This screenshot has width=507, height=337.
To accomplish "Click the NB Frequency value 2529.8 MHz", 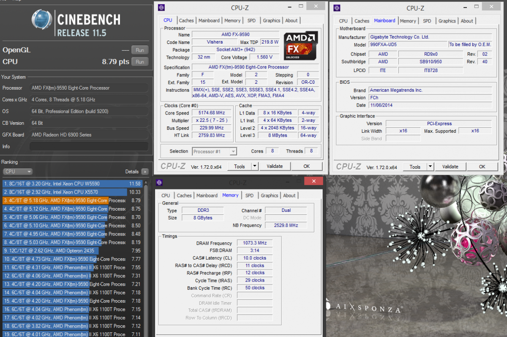I will point(286,225).
